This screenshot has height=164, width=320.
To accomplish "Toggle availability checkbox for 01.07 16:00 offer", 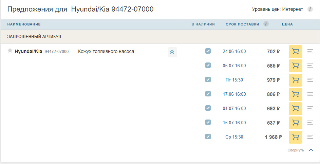I will click(208, 108).
